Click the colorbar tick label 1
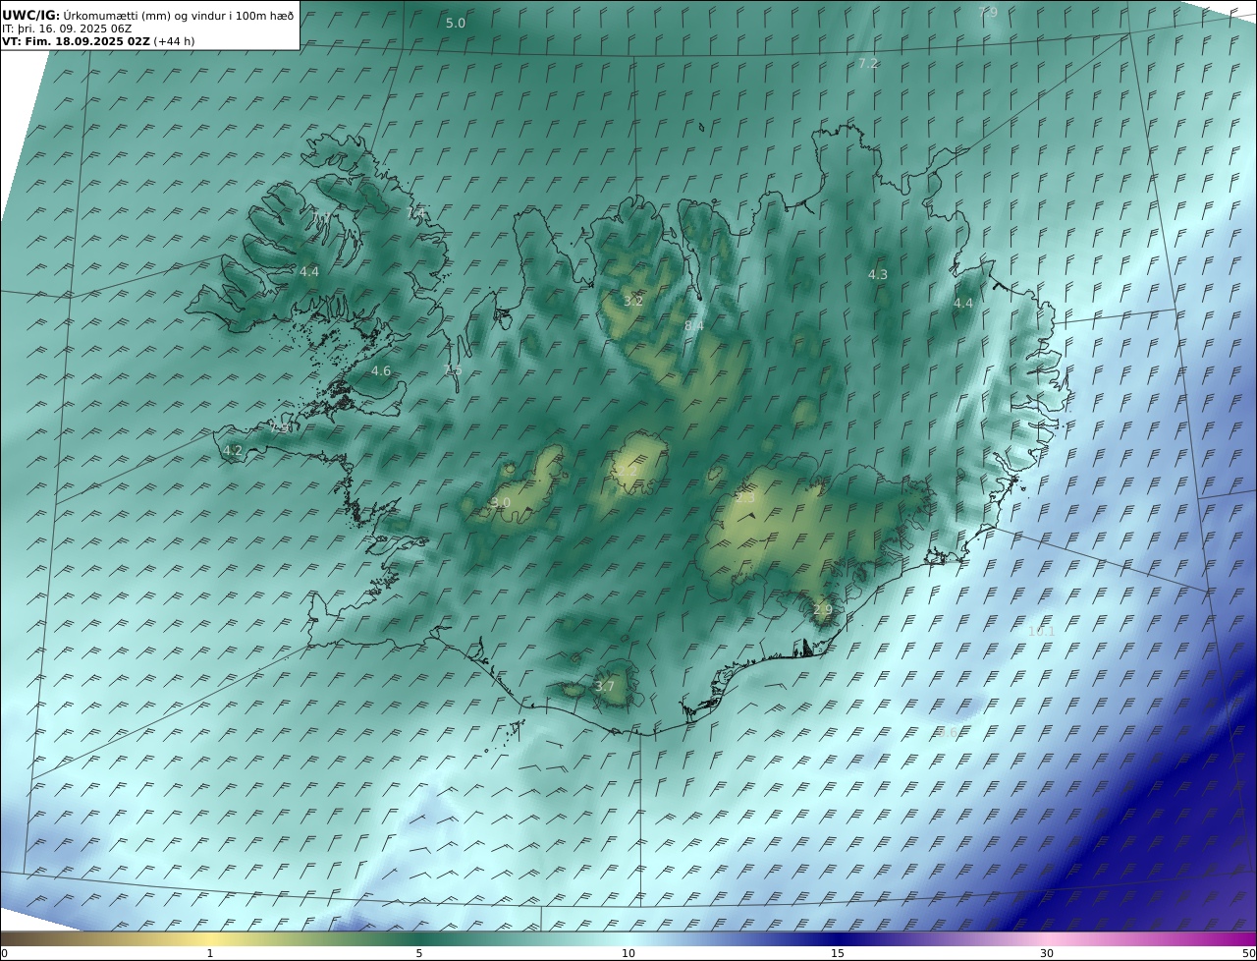 pos(210,953)
